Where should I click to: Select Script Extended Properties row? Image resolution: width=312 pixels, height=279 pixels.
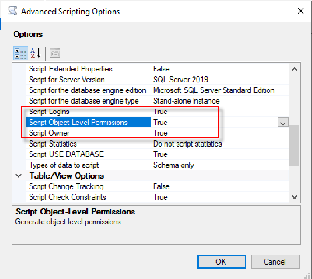coord(71,69)
